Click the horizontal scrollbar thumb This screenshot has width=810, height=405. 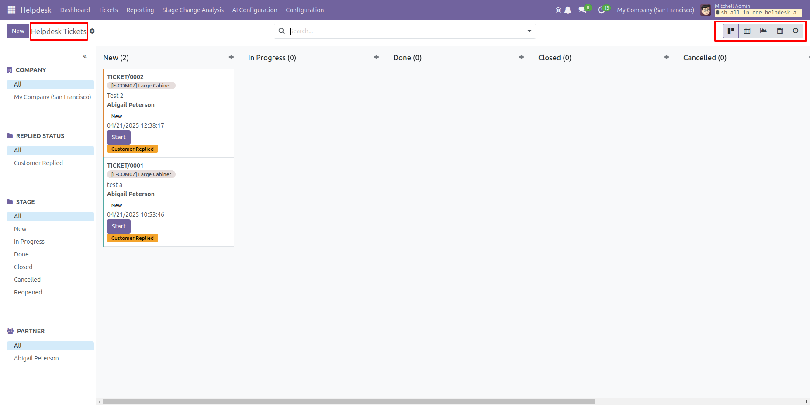[x=349, y=402]
